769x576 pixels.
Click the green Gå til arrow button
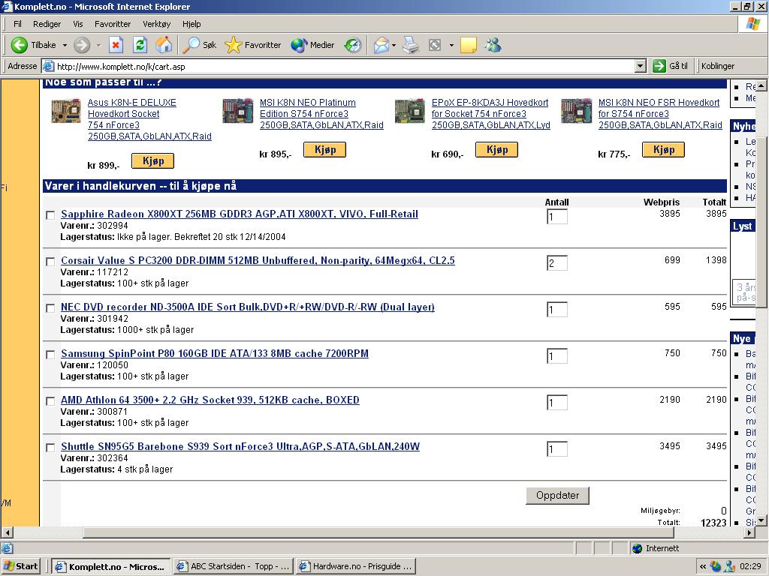(x=659, y=66)
